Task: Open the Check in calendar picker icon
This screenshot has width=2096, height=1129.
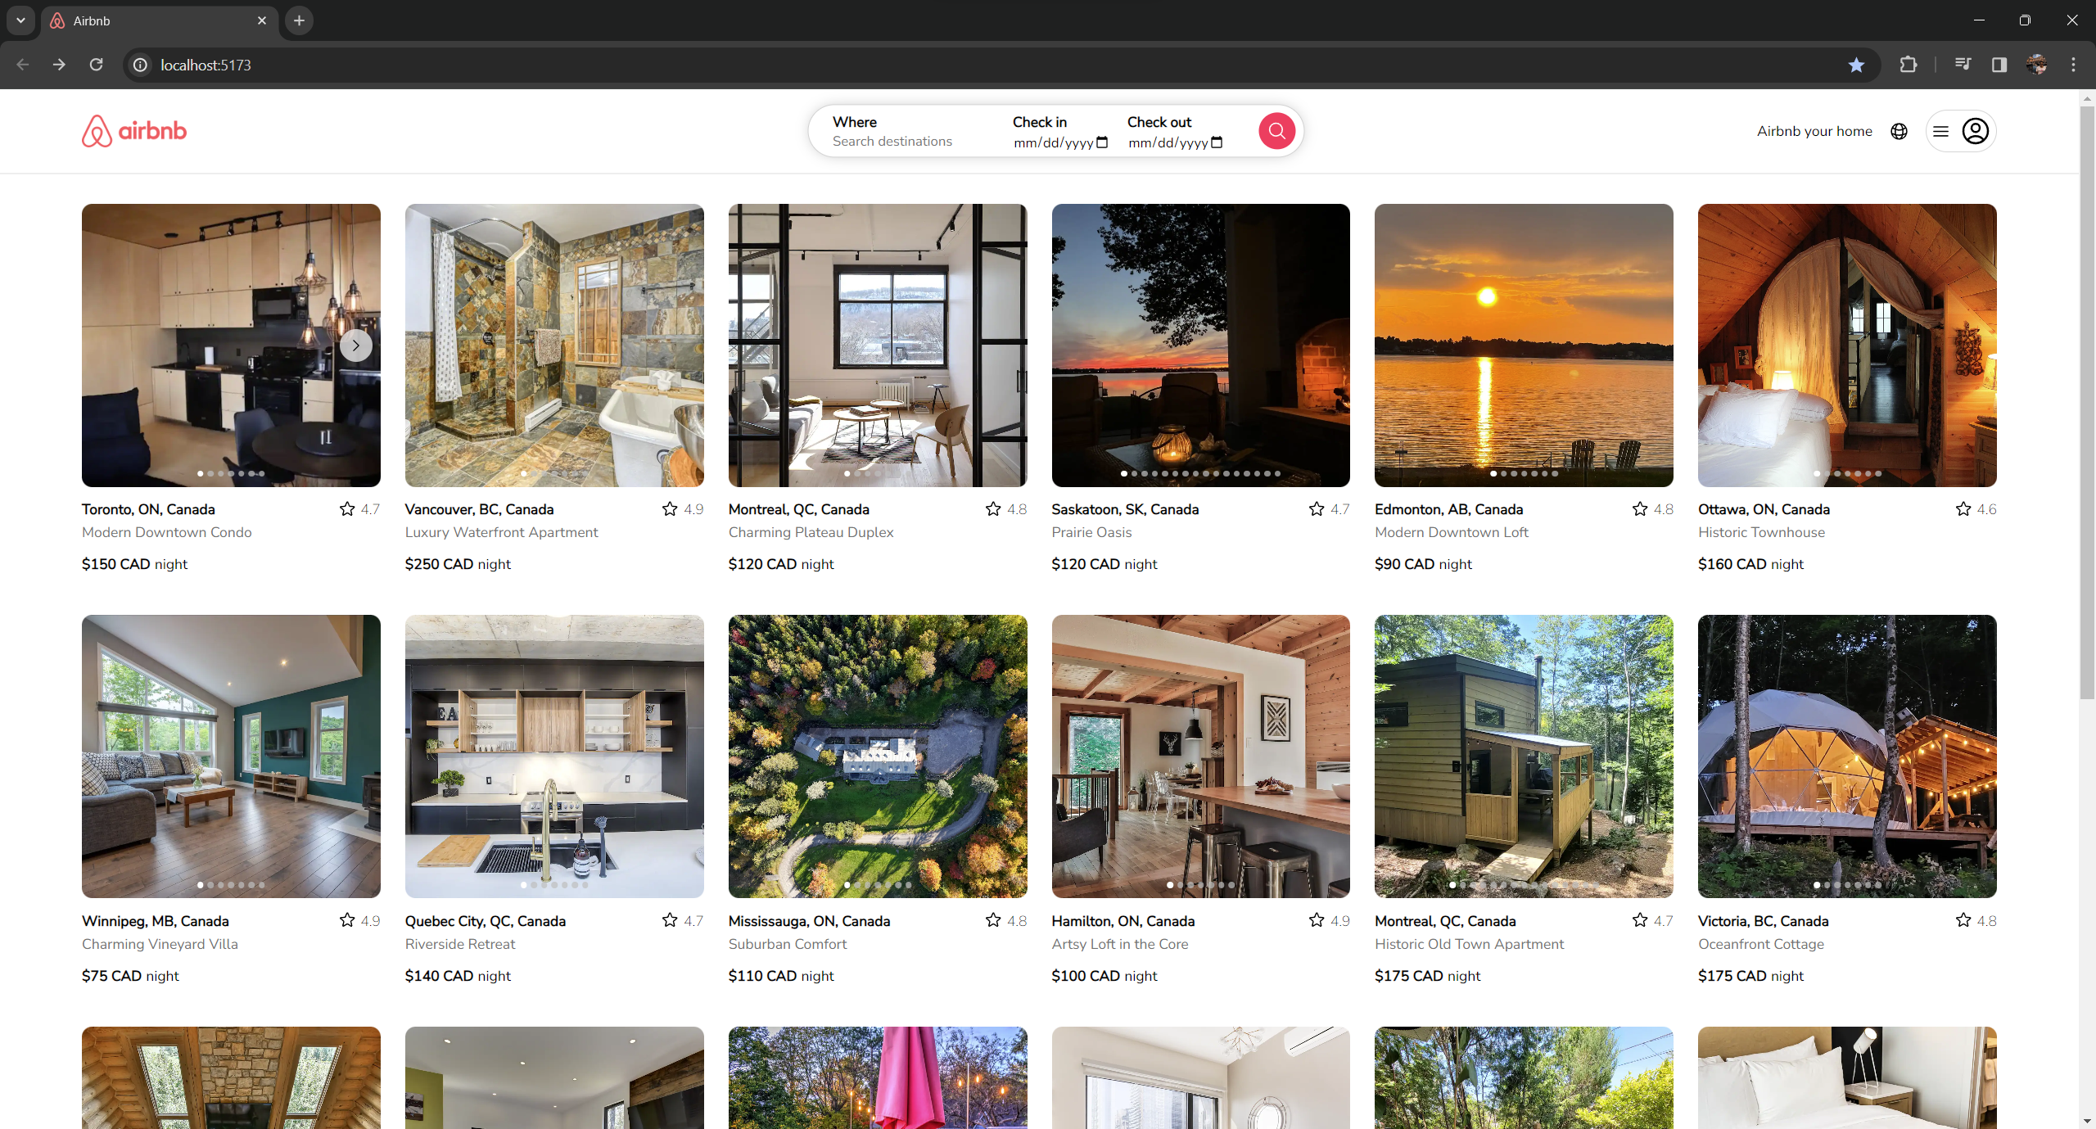Action: click(x=1102, y=142)
